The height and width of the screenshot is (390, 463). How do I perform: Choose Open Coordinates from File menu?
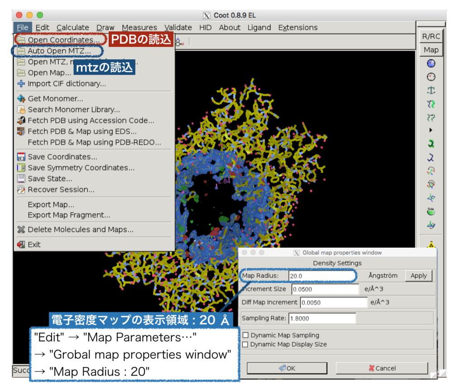63,40
